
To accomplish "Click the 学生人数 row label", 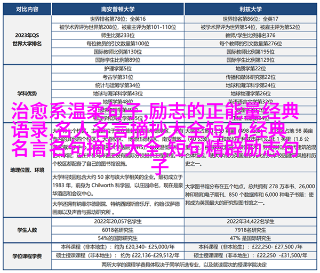I will 27,230.
